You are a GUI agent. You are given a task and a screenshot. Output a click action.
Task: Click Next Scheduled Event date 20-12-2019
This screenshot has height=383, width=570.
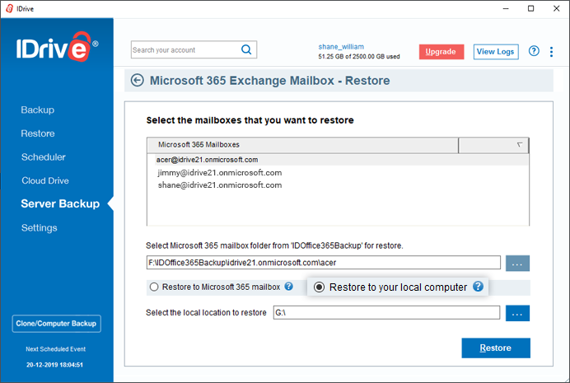pos(54,364)
